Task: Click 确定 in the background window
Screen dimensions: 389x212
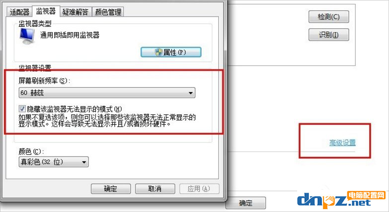Action: click(x=245, y=203)
